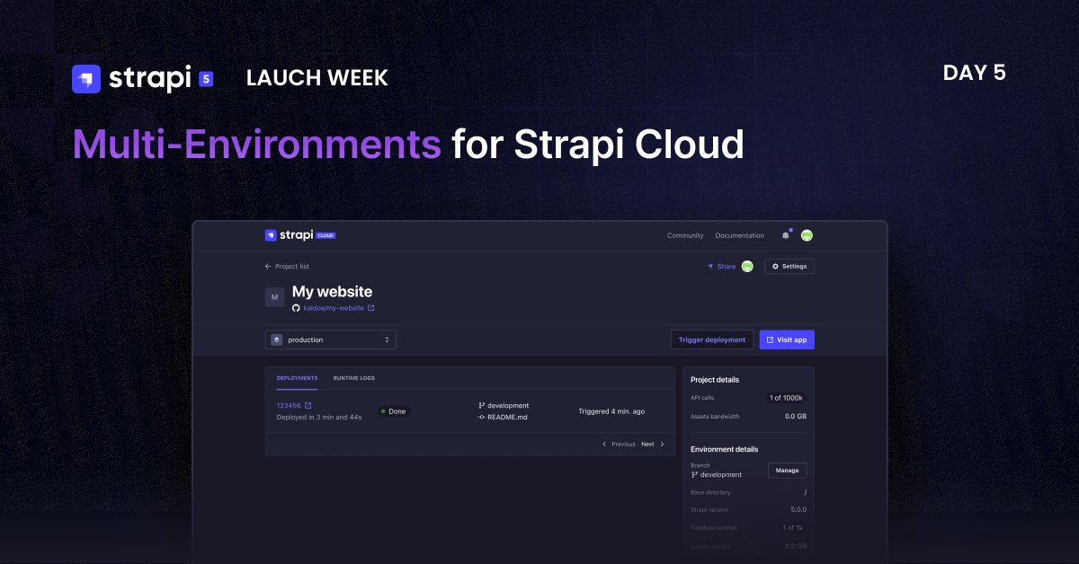
Task: Click the branch icon beside development in the deployment row
Action: tap(482, 406)
